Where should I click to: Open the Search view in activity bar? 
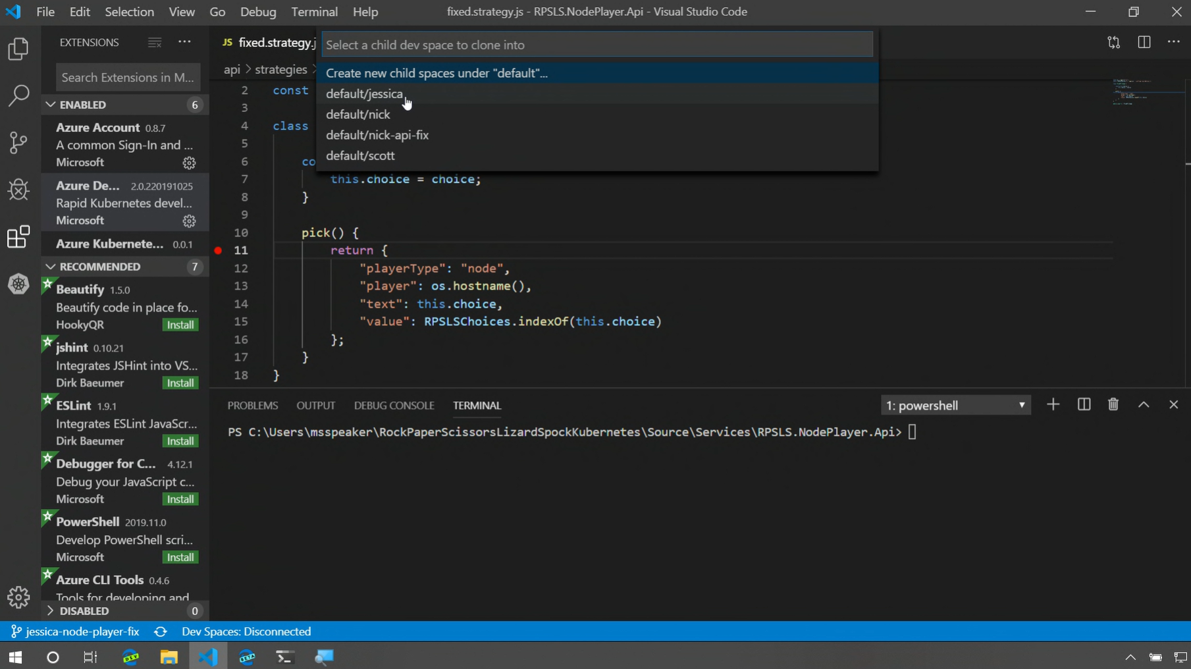18,95
